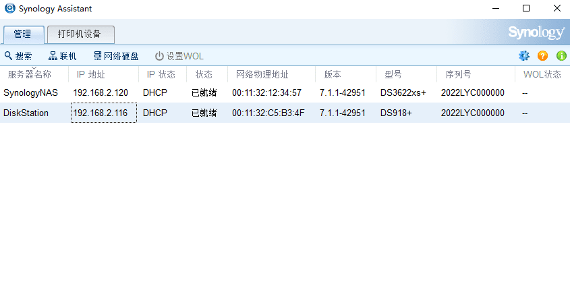Open settings via the blue gear icon
Viewport: 570px width, 307px height.
point(524,55)
